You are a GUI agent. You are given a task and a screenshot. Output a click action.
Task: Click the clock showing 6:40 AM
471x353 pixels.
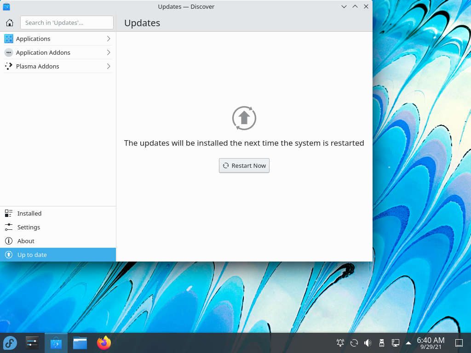pos(431,343)
